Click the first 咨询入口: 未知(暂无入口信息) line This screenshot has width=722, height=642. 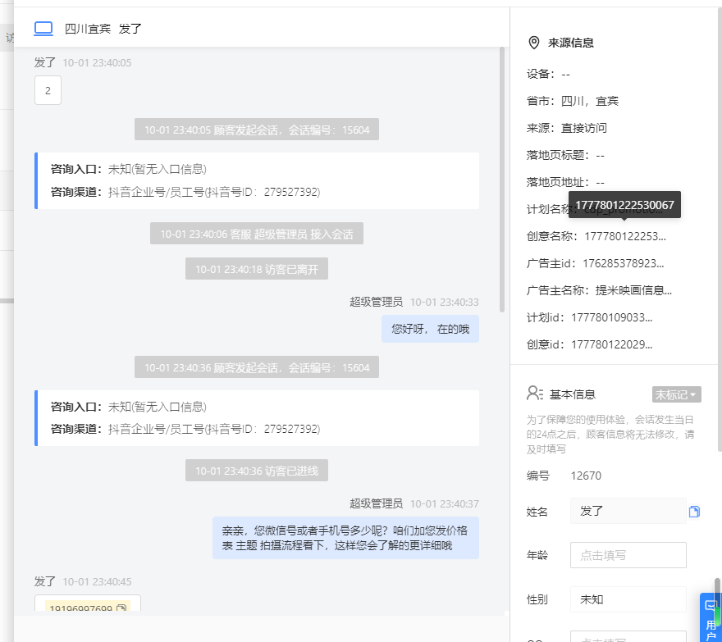pos(129,169)
